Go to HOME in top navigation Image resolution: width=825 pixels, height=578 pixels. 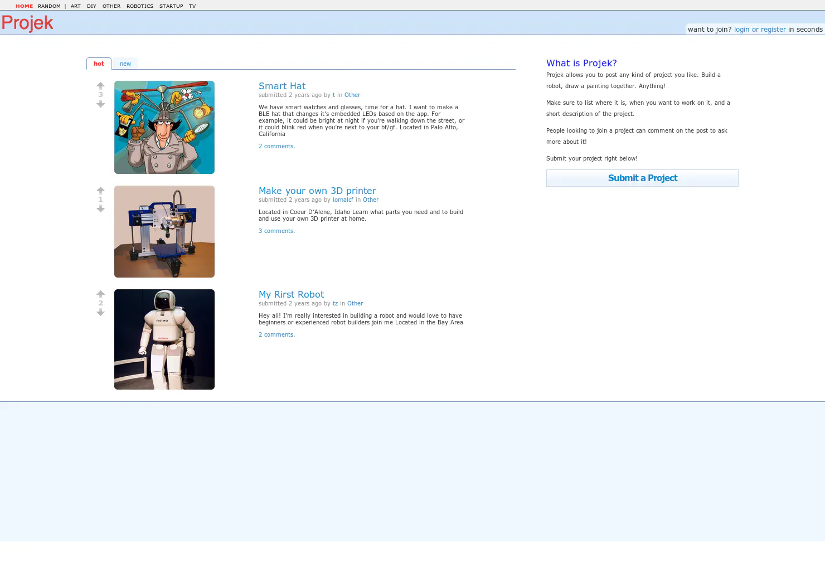24,6
